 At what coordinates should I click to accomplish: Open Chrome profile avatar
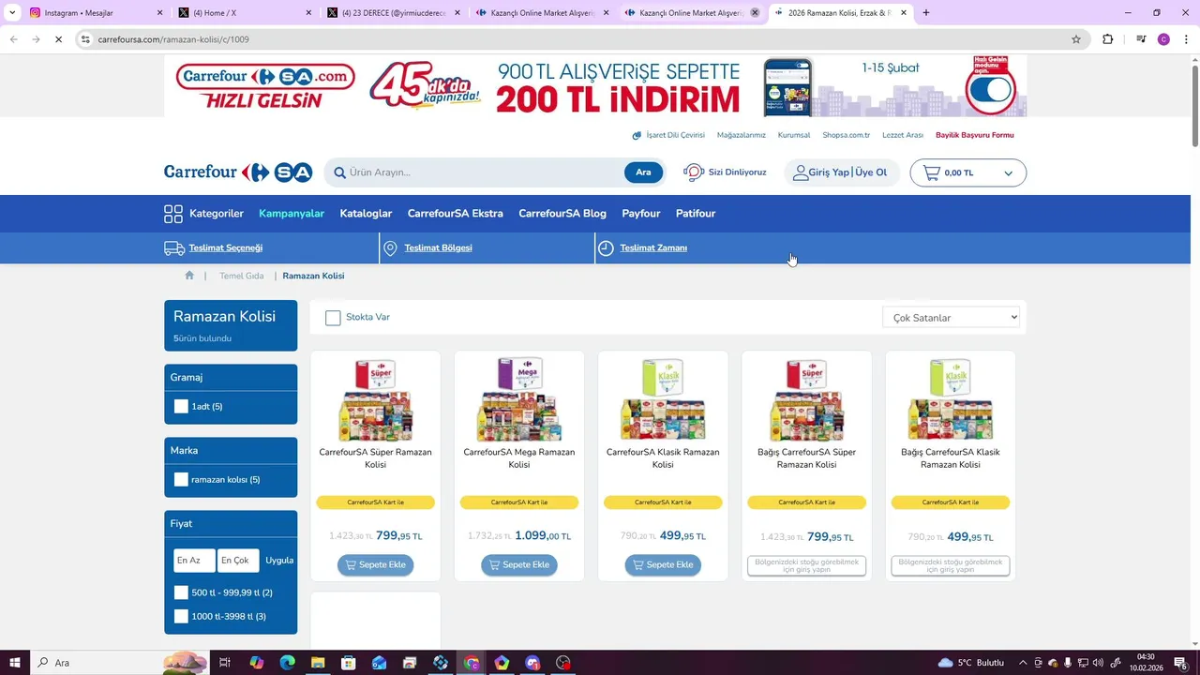[1163, 39]
